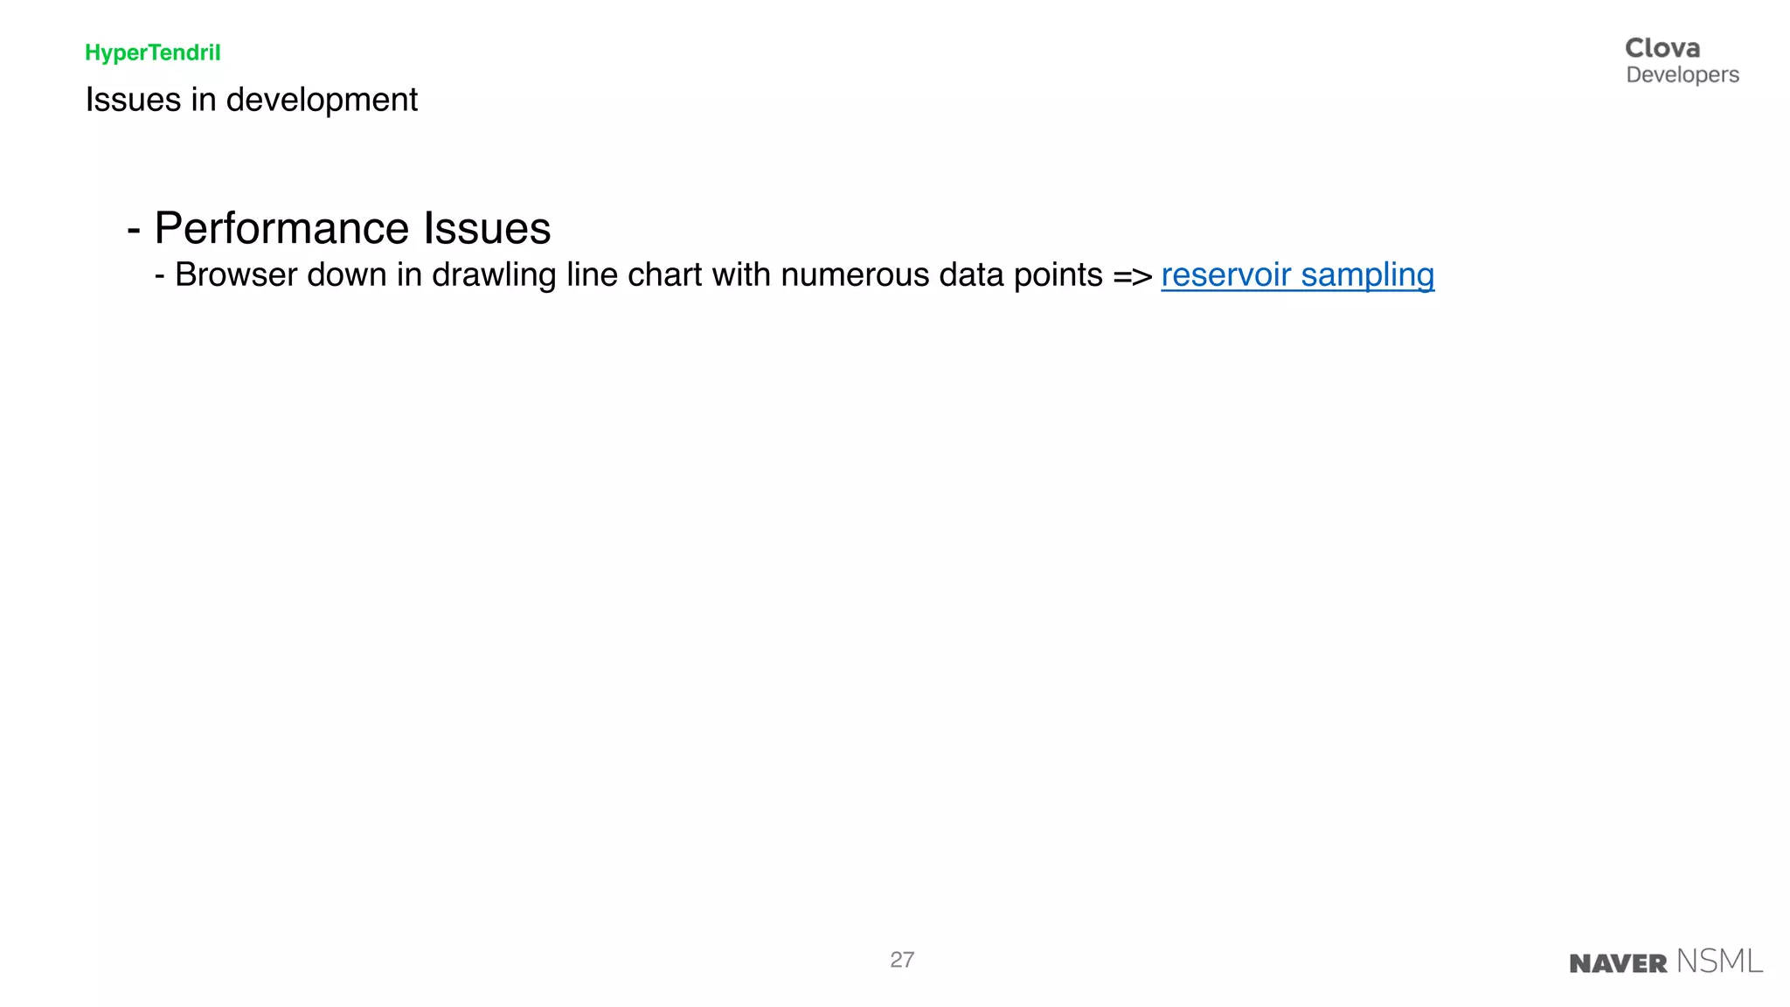This screenshot has height=1007, width=1790.
Task: Click the Developers label under Clova
Action: click(1682, 75)
